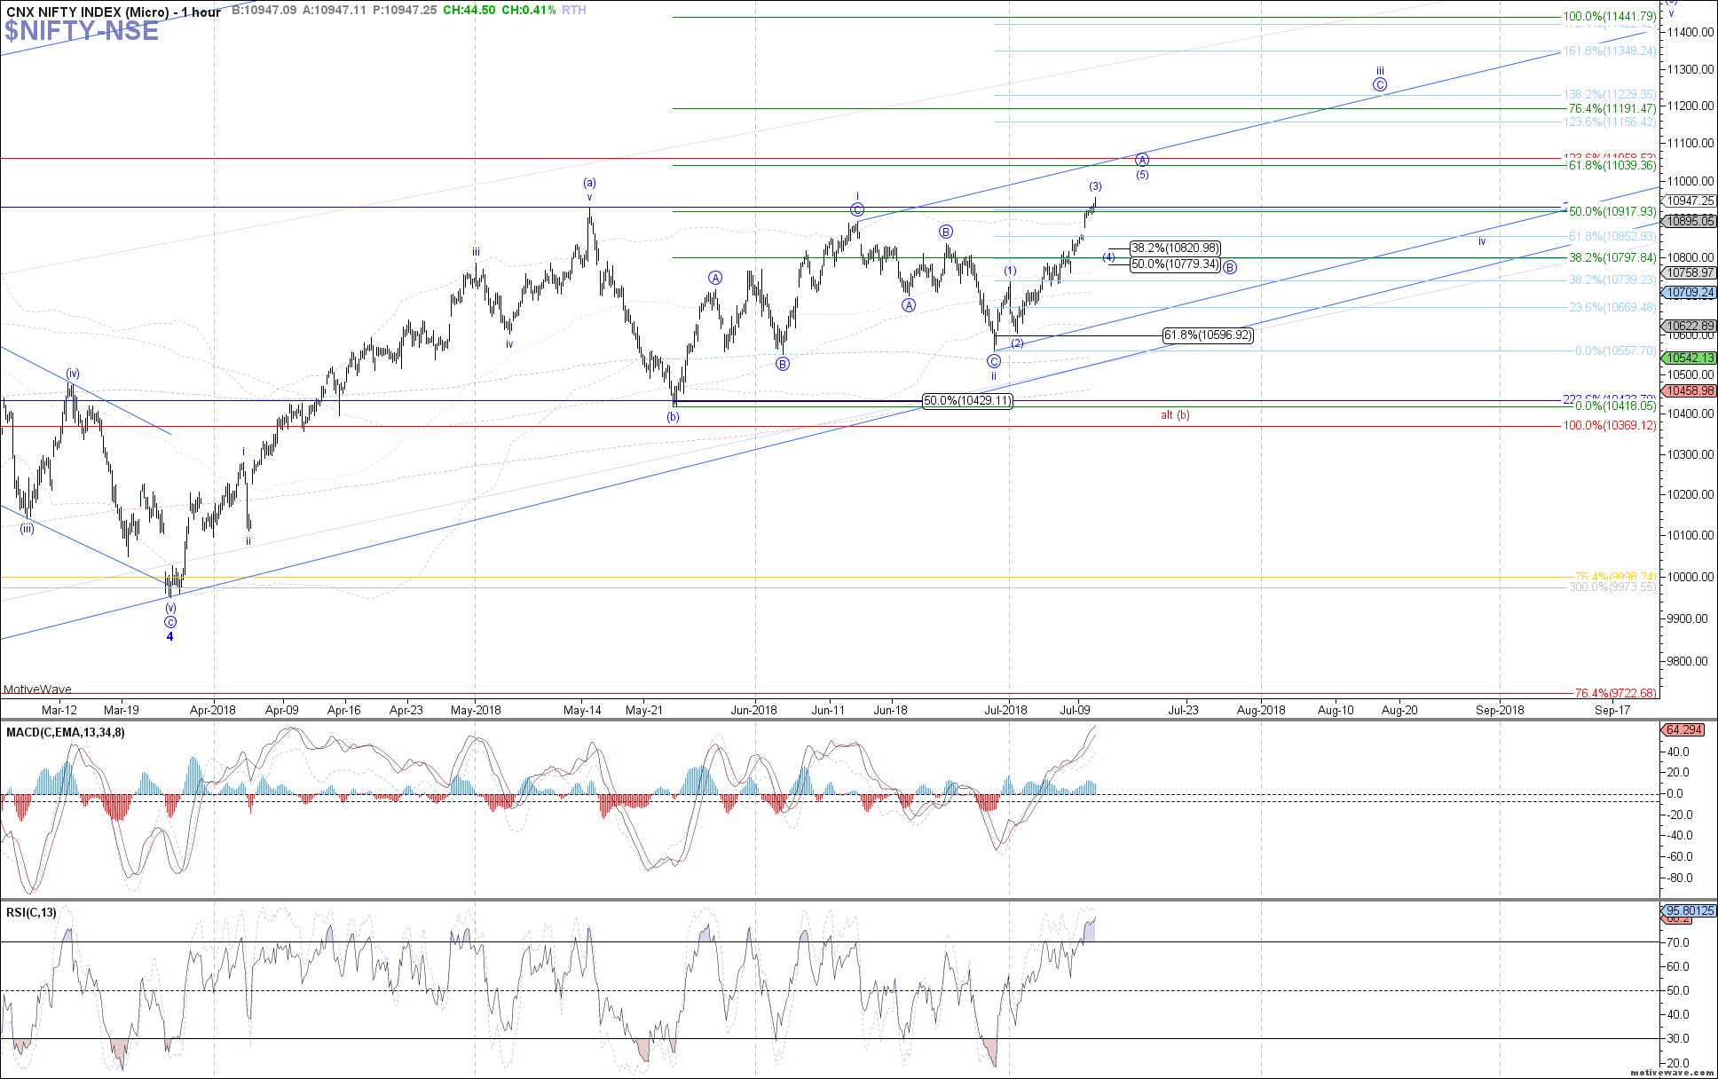Click the 10622.89 price axis tag

(x=1690, y=326)
